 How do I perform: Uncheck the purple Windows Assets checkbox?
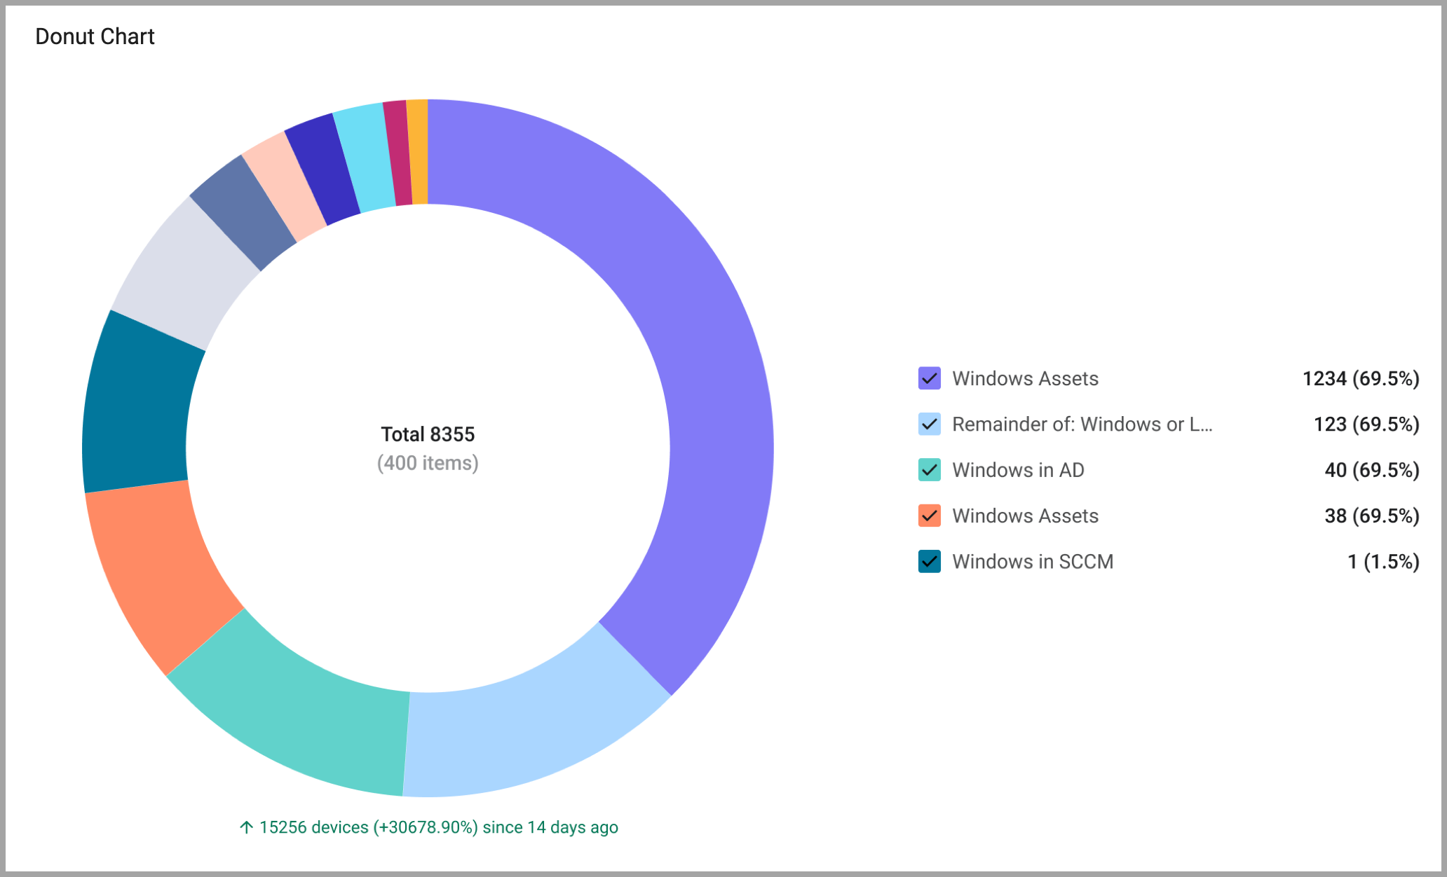(929, 378)
